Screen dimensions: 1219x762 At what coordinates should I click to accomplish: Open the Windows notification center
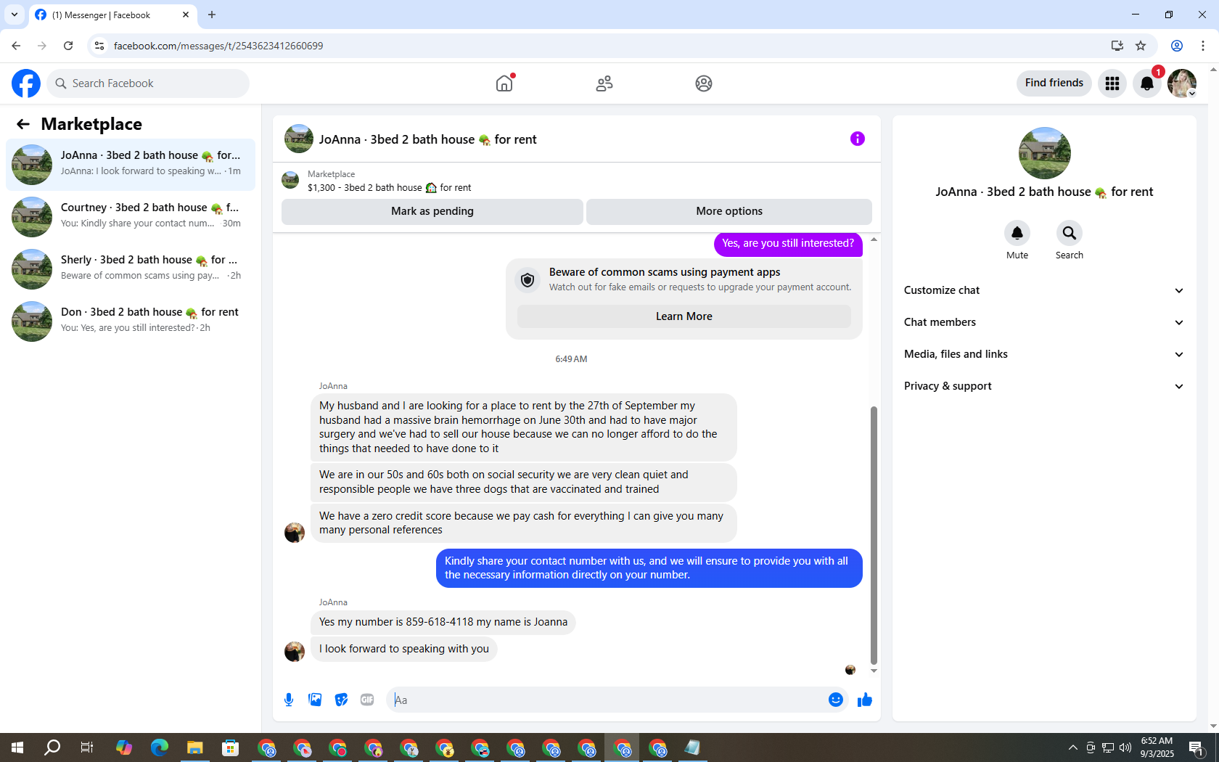tap(1197, 747)
